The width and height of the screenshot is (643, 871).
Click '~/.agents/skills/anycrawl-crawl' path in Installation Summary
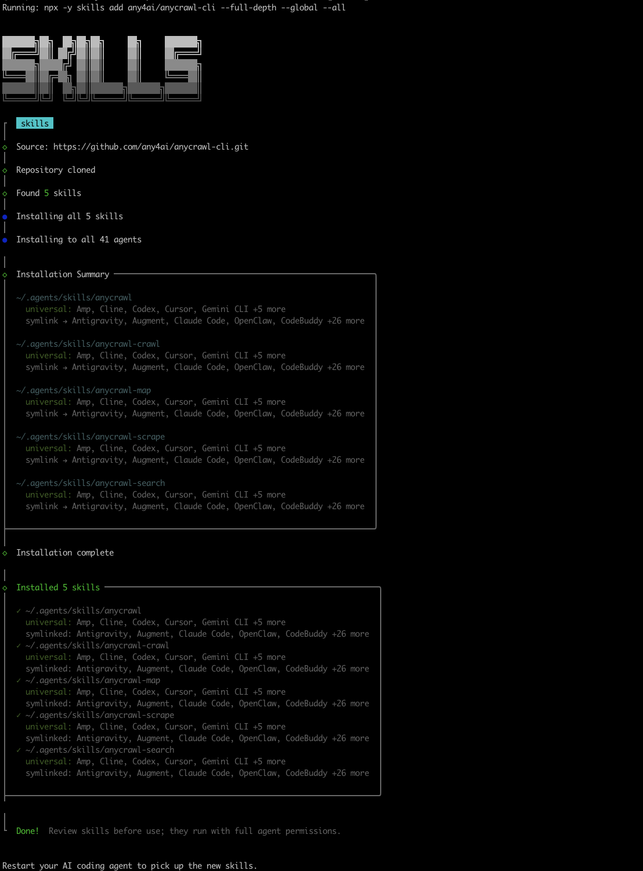point(88,344)
